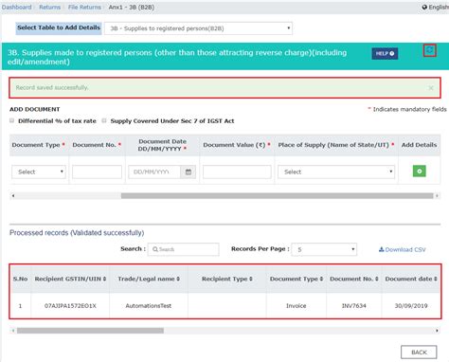
Task: Open the calendar date picker icon
Action: 189,172
